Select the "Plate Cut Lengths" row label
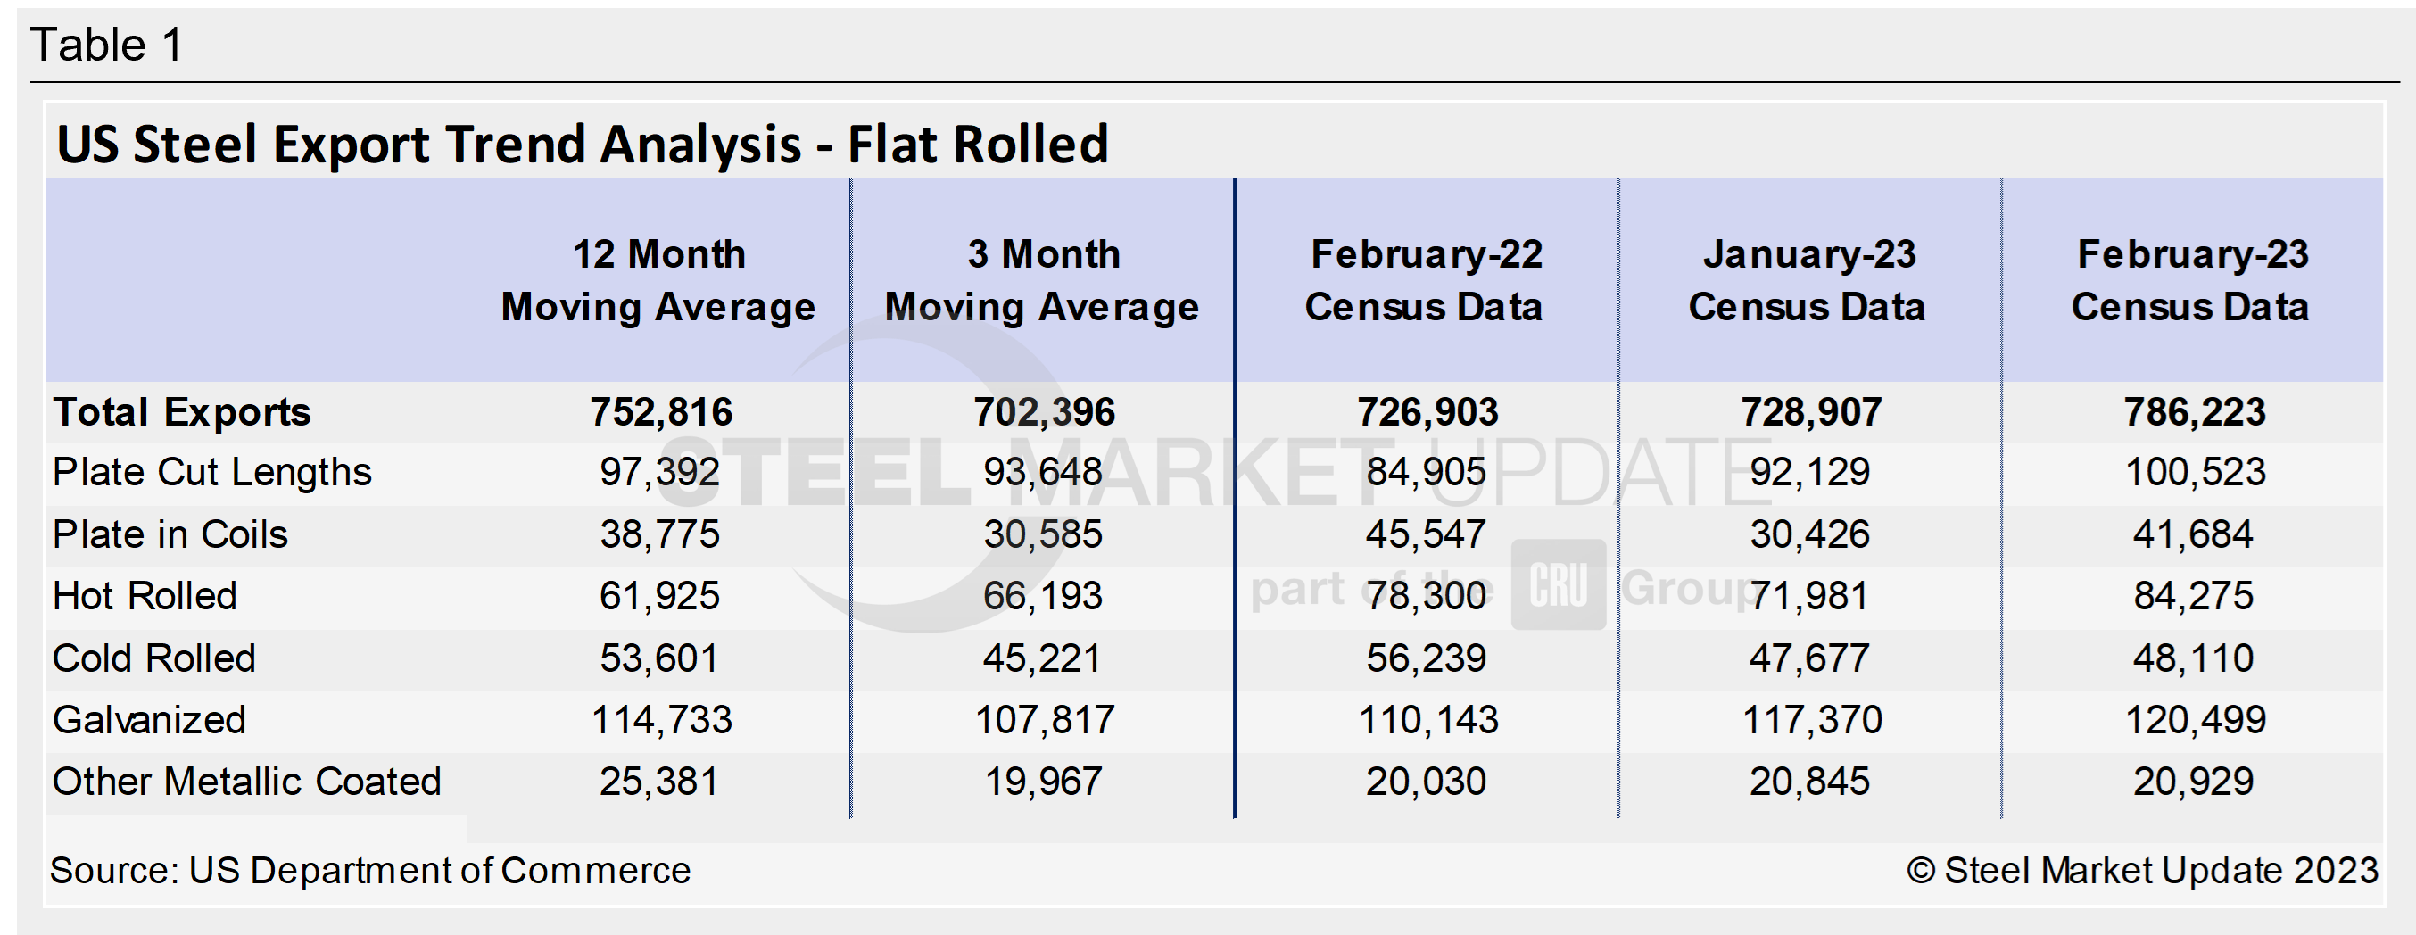Screen dimensions: 2416x935 click(x=212, y=473)
